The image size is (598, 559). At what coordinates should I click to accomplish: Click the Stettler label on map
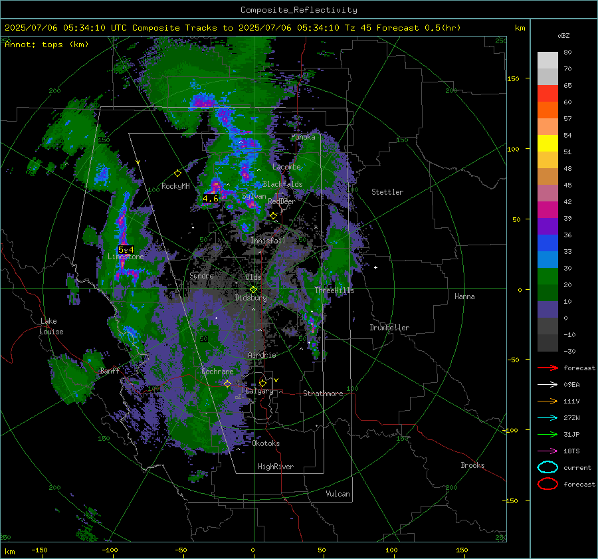pos(387,192)
